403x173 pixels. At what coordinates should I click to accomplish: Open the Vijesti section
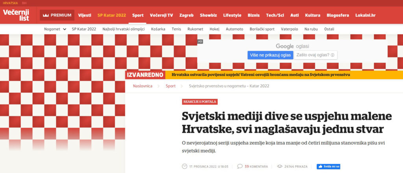[x=85, y=15]
